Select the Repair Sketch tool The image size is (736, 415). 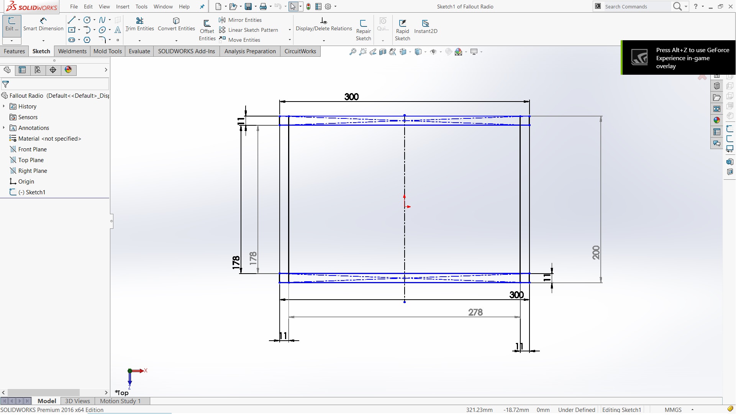pyautogui.click(x=363, y=28)
